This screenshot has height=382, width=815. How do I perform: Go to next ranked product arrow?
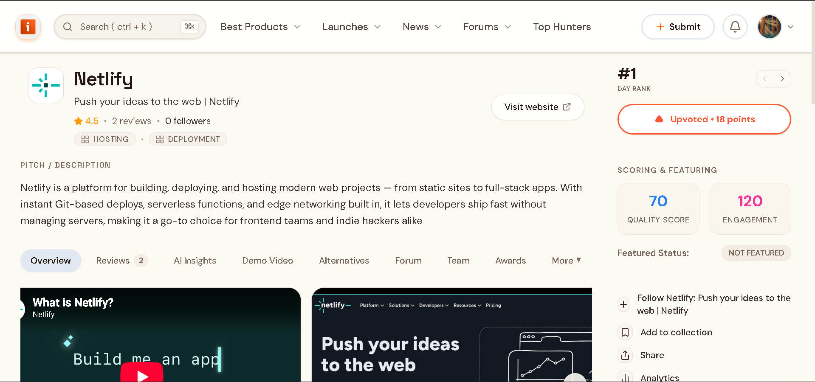tap(782, 79)
